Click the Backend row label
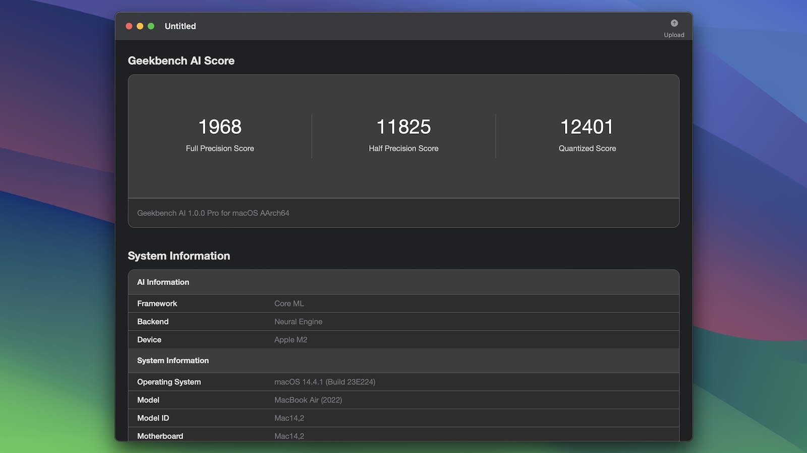The height and width of the screenshot is (453, 807). click(153, 322)
